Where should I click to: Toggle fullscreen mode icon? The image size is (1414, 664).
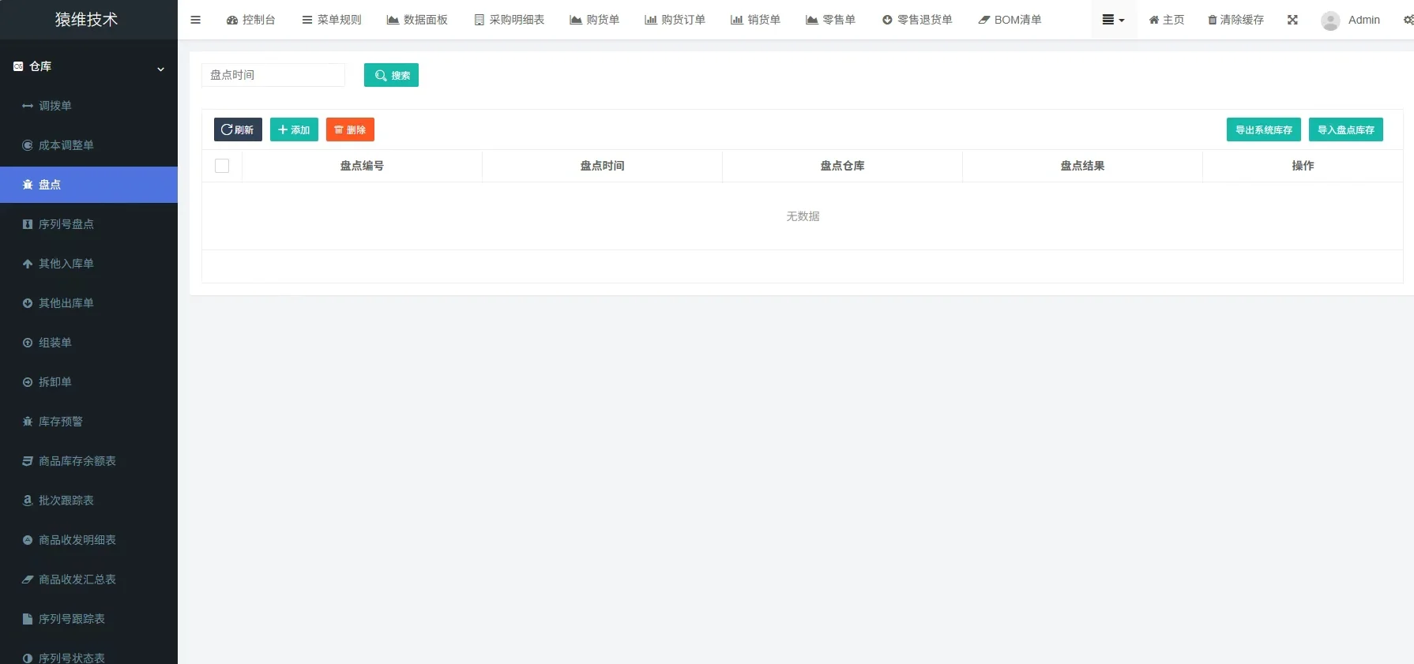point(1292,20)
